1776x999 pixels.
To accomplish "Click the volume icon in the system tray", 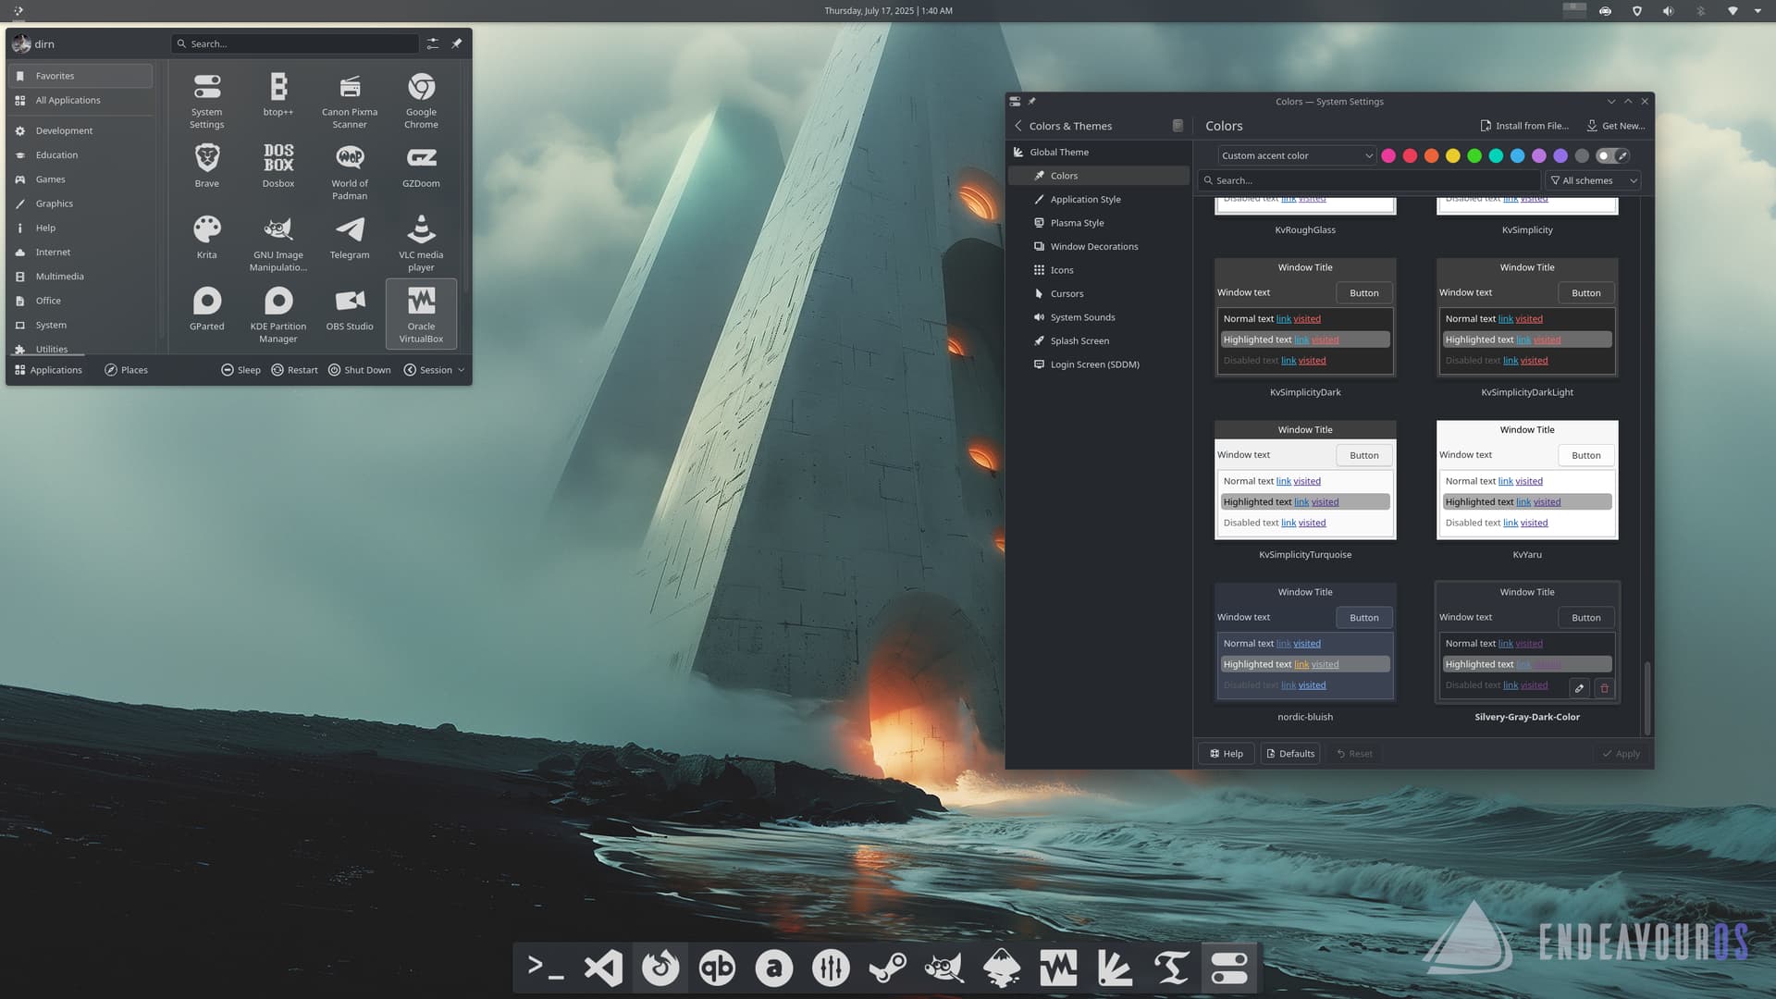I will coord(1668,11).
